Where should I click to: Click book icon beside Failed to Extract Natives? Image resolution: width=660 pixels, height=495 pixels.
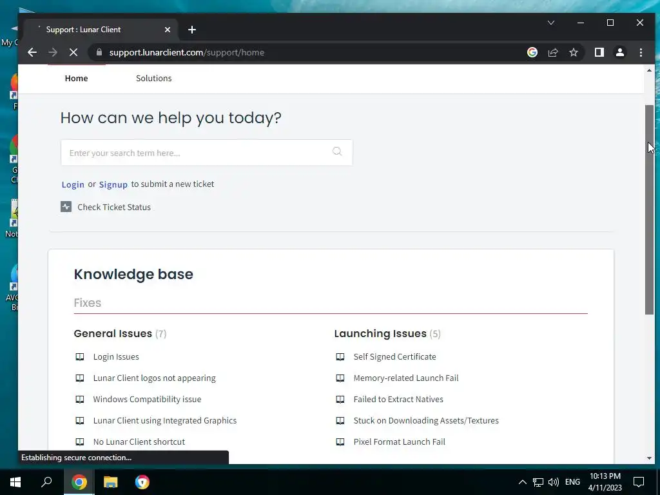coord(340,400)
